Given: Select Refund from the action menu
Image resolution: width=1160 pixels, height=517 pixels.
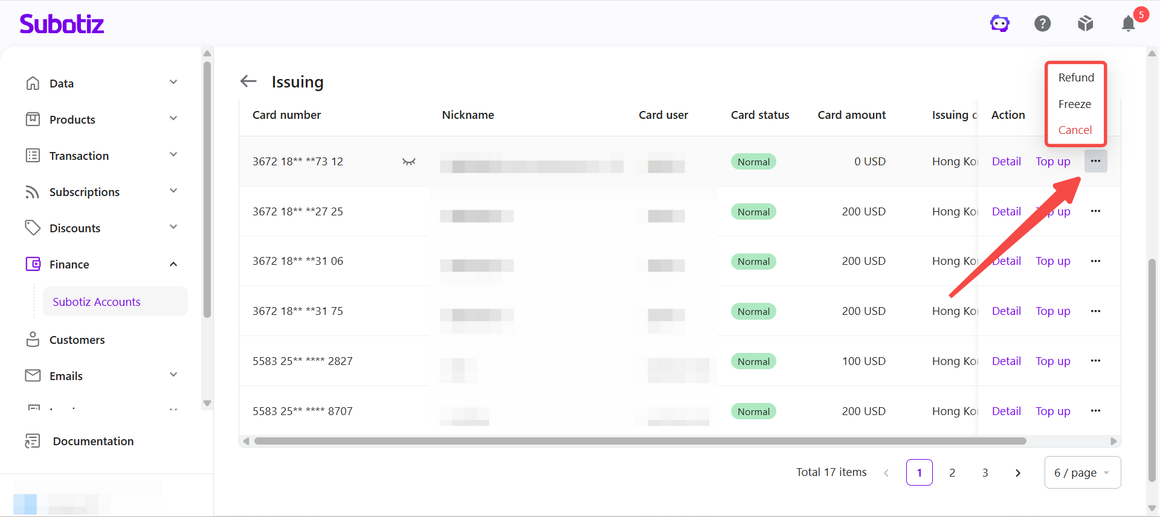Looking at the screenshot, I should tap(1076, 77).
